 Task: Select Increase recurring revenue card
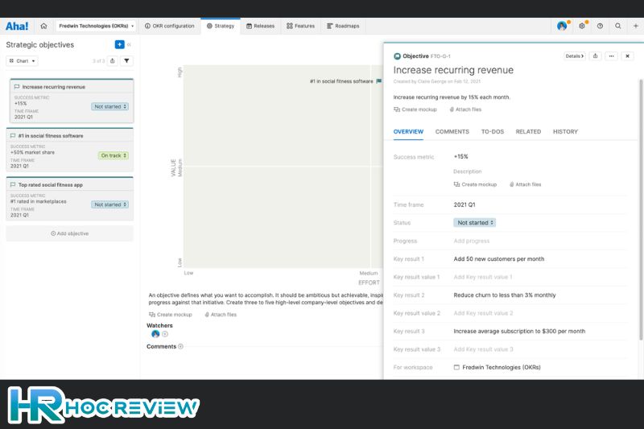pos(72,101)
